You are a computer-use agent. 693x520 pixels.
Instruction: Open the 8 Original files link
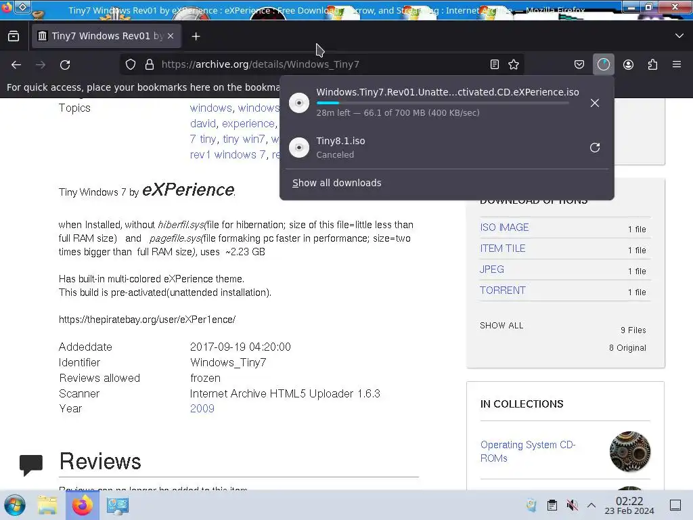[x=627, y=348]
